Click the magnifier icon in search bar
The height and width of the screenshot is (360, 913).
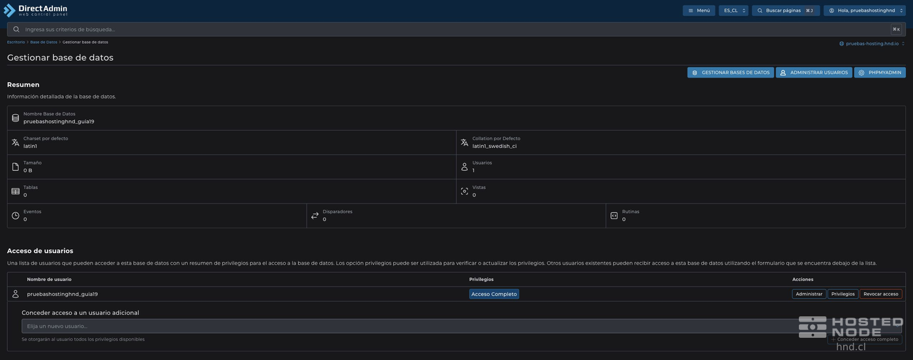coord(16,29)
